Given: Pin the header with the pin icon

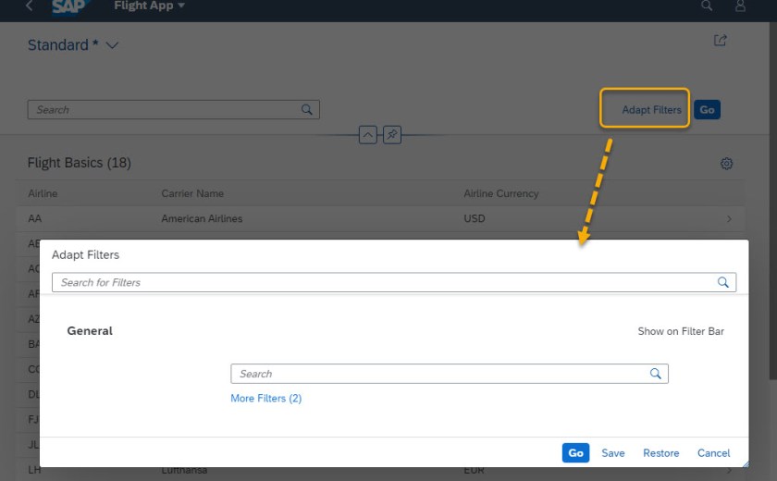Looking at the screenshot, I should tap(392, 135).
